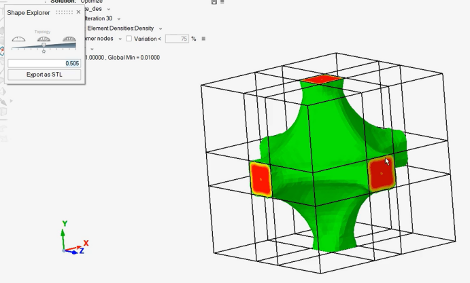This screenshot has height=283, width=470.
Task: Select the maximum topology dome icon
Action: pos(69,39)
